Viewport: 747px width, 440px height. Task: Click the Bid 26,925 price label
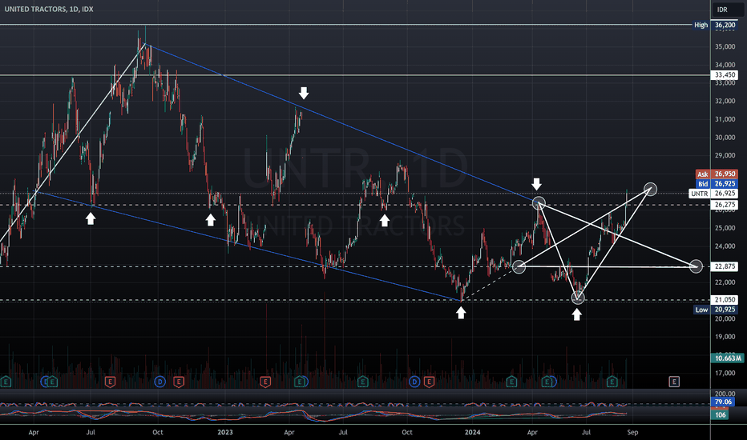717,184
